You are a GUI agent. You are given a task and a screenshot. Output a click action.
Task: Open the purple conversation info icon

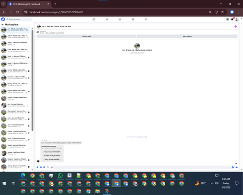(236, 27)
